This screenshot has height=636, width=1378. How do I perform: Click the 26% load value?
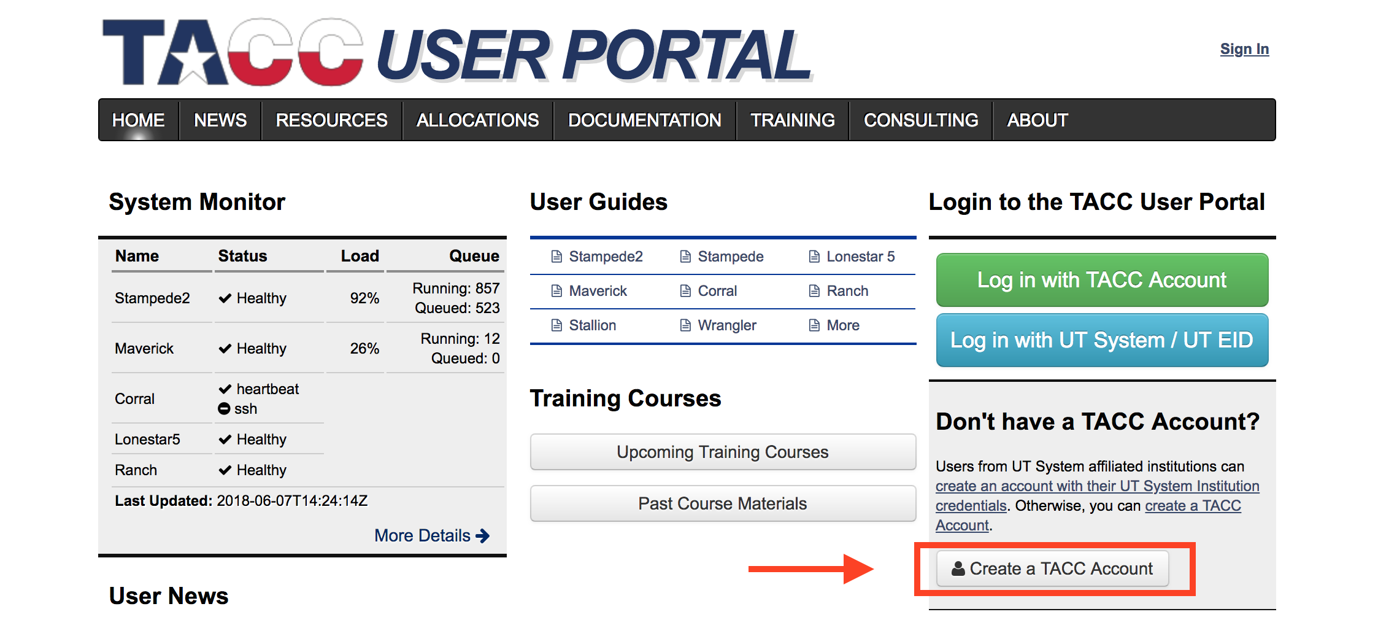click(x=364, y=349)
